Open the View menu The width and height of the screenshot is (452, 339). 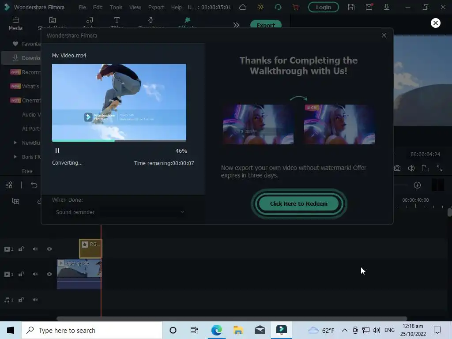click(x=135, y=7)
